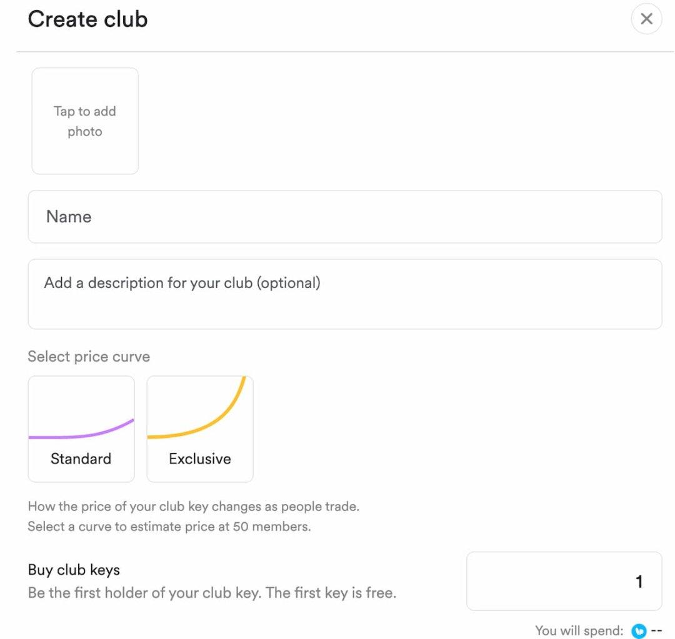Click the "first key is free" hint

point(331,592)
